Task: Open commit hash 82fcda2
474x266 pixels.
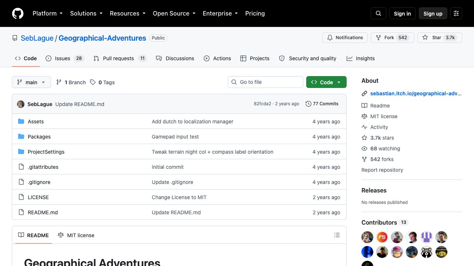Action: [263, 104]
